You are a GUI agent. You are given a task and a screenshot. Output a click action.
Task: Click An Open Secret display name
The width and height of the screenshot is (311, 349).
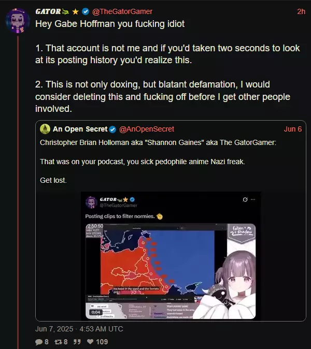[80, 129]
